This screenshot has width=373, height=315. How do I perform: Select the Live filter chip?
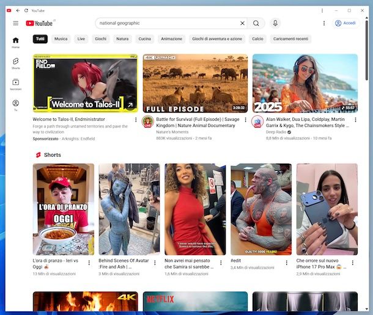click(x=81, y=38)
